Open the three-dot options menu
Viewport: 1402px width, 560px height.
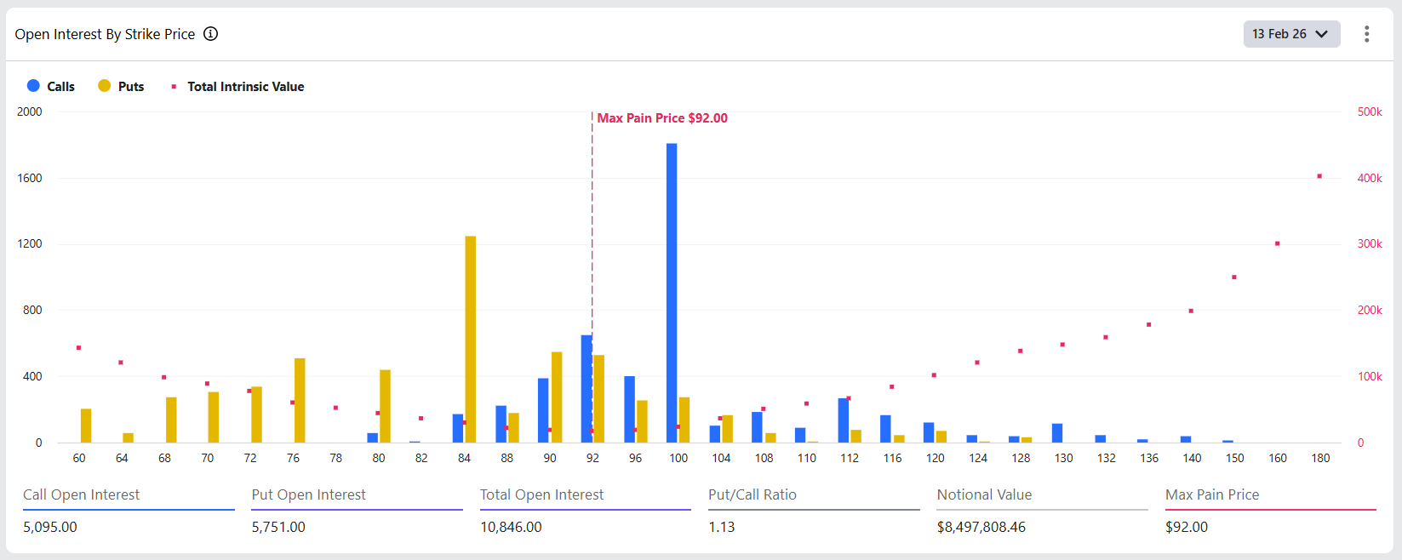point(1366,34)
